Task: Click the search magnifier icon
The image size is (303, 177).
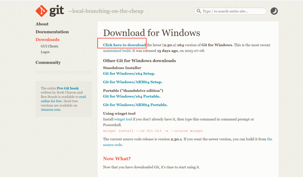Action: click(199, 11)
